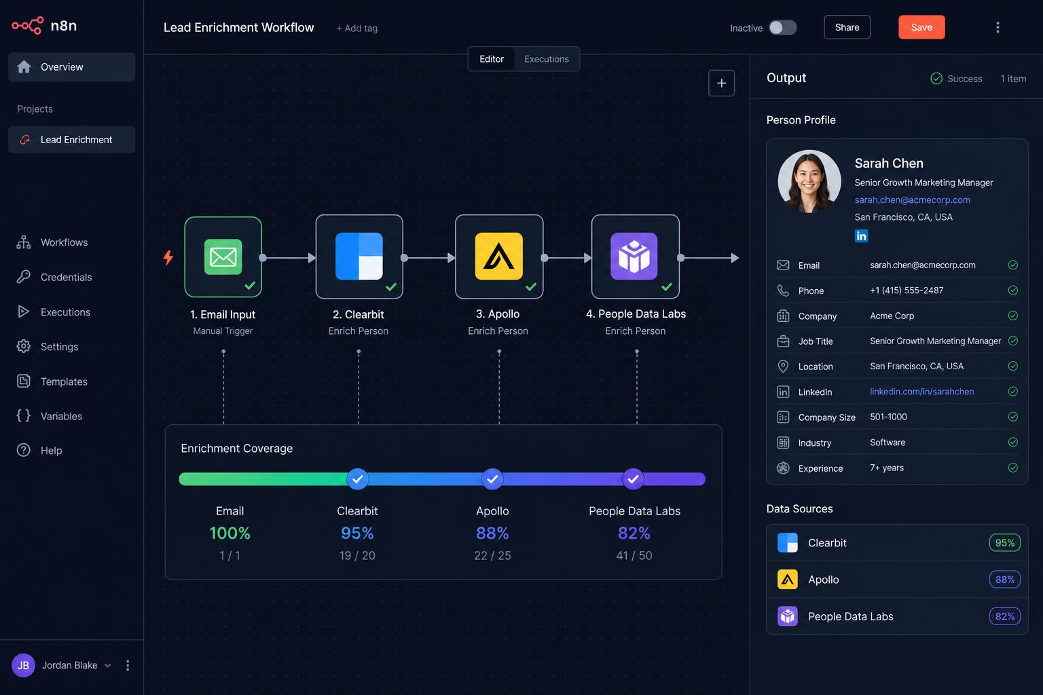Select the Apollo node
Screen dimensions: 1043x695
click(499, 257)
